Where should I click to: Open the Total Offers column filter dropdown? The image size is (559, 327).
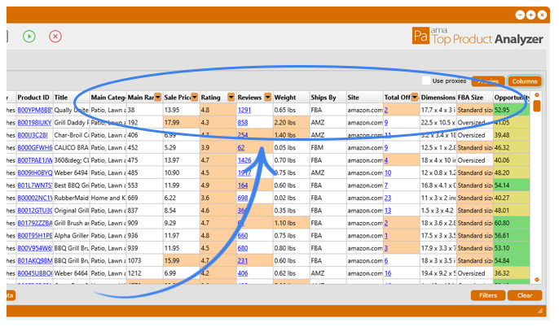[x=415, y=97]
